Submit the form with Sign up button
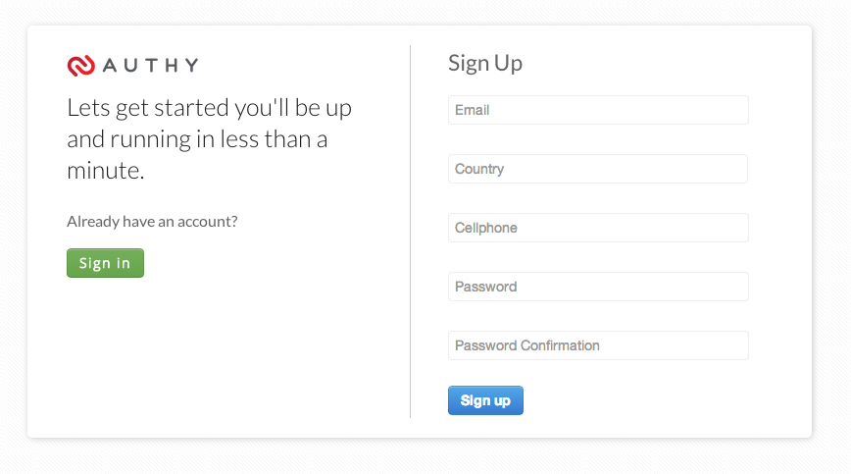The width and height of the screenshot is (851, 474). 485,400
